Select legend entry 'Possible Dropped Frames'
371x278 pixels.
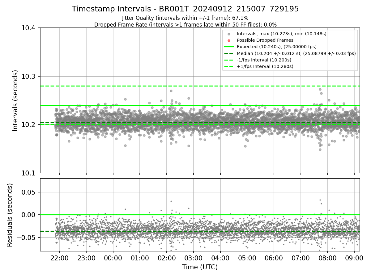(265, 40)
